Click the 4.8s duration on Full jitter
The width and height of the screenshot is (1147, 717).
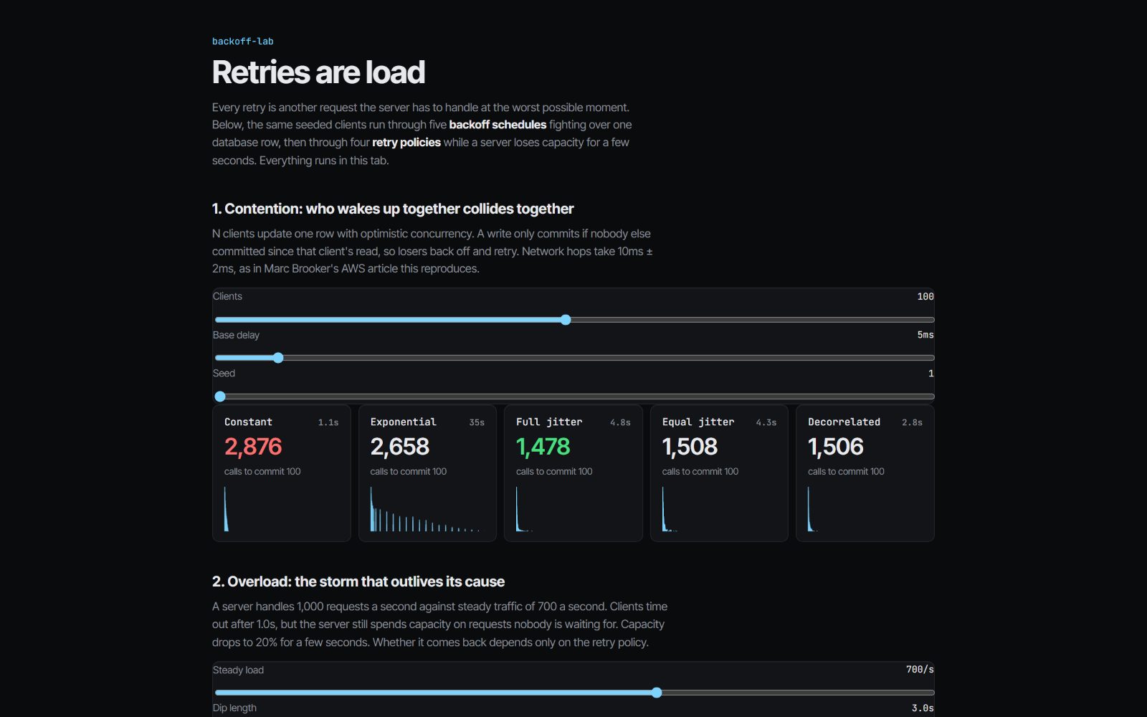click(x=620, y=422)
